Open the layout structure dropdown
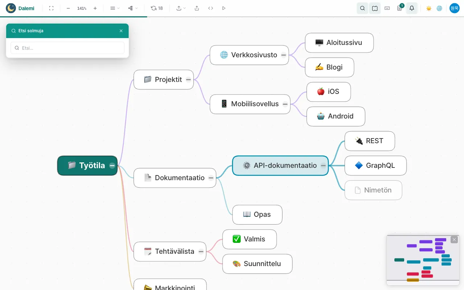 (x=133, y=8)
